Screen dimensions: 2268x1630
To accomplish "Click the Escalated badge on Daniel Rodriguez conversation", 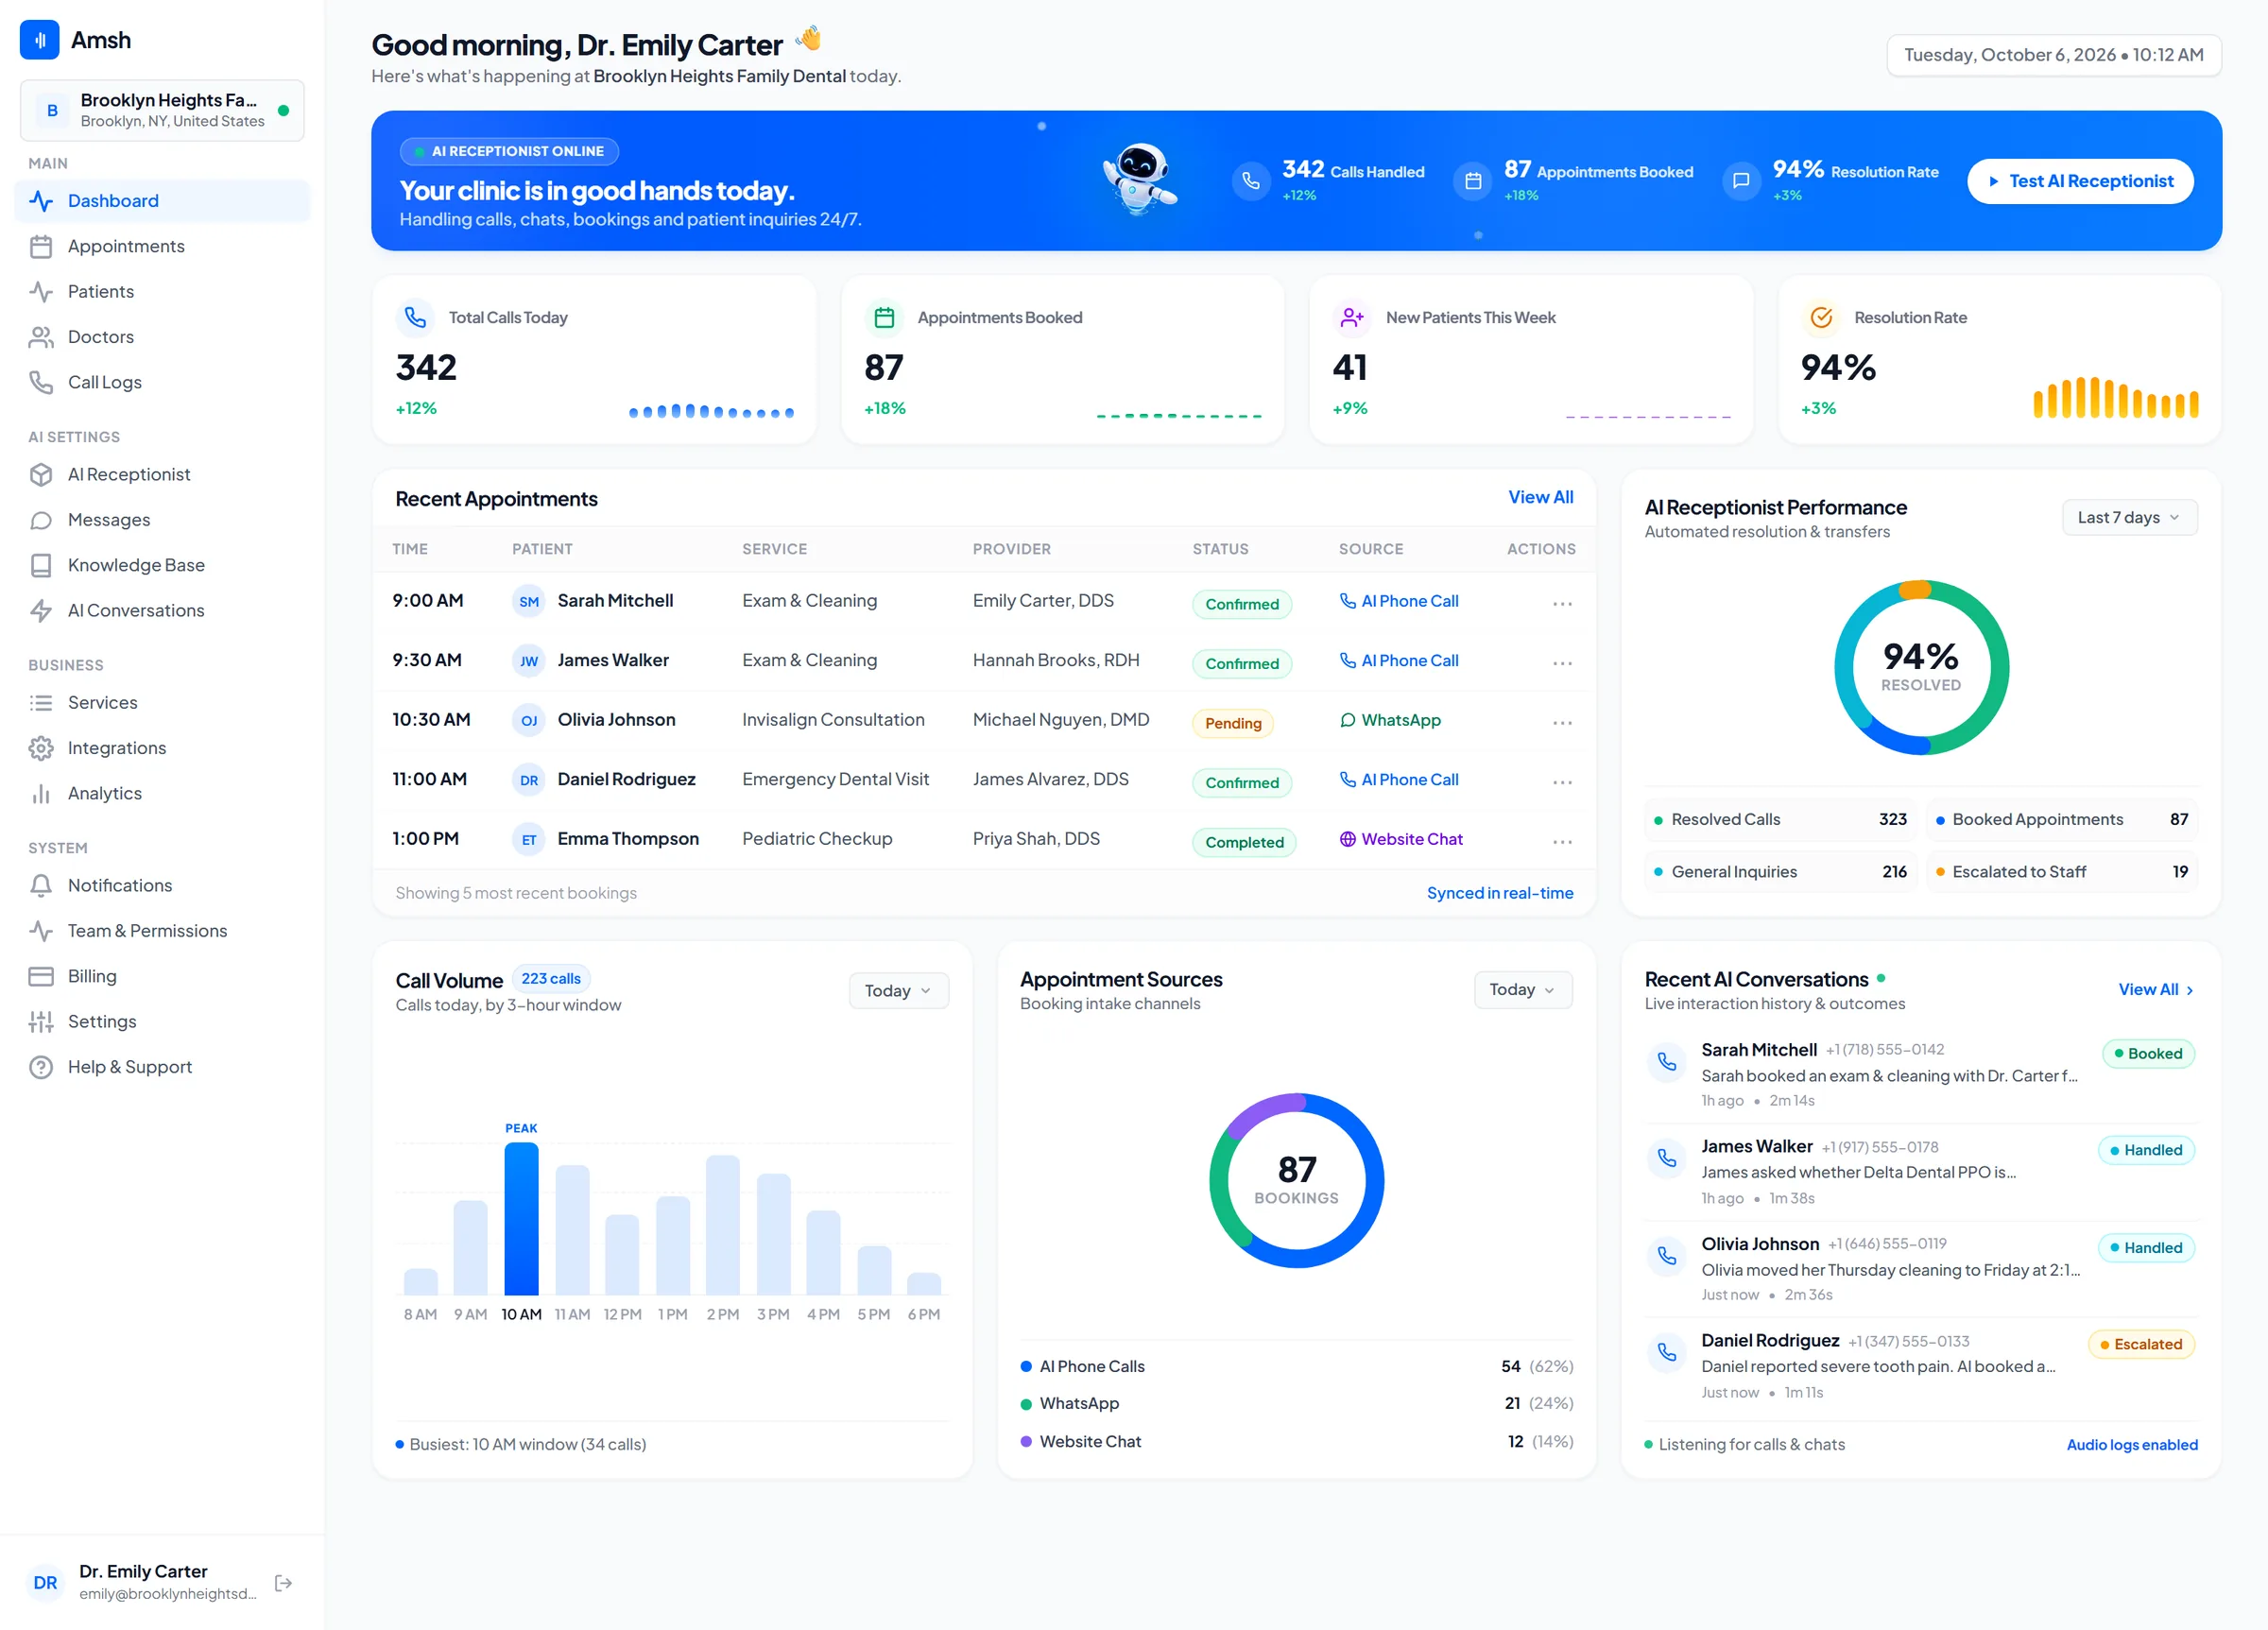I will [x=2141, y=1344].
